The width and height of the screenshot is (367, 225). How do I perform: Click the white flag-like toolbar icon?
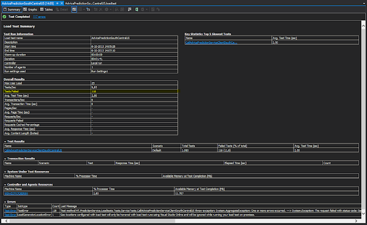coord(130,9)
